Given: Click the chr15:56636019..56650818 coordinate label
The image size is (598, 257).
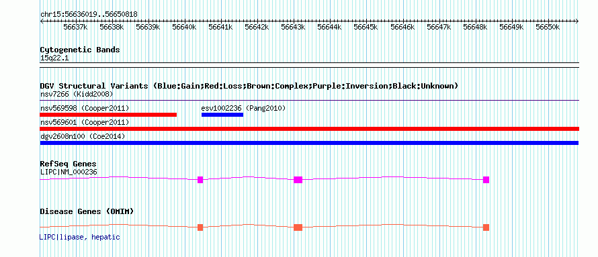Looking at the screenshot, I should tap(89, 15).
